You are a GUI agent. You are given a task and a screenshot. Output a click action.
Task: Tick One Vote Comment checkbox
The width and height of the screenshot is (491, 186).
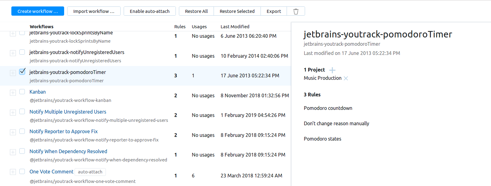tap(22, 171)
